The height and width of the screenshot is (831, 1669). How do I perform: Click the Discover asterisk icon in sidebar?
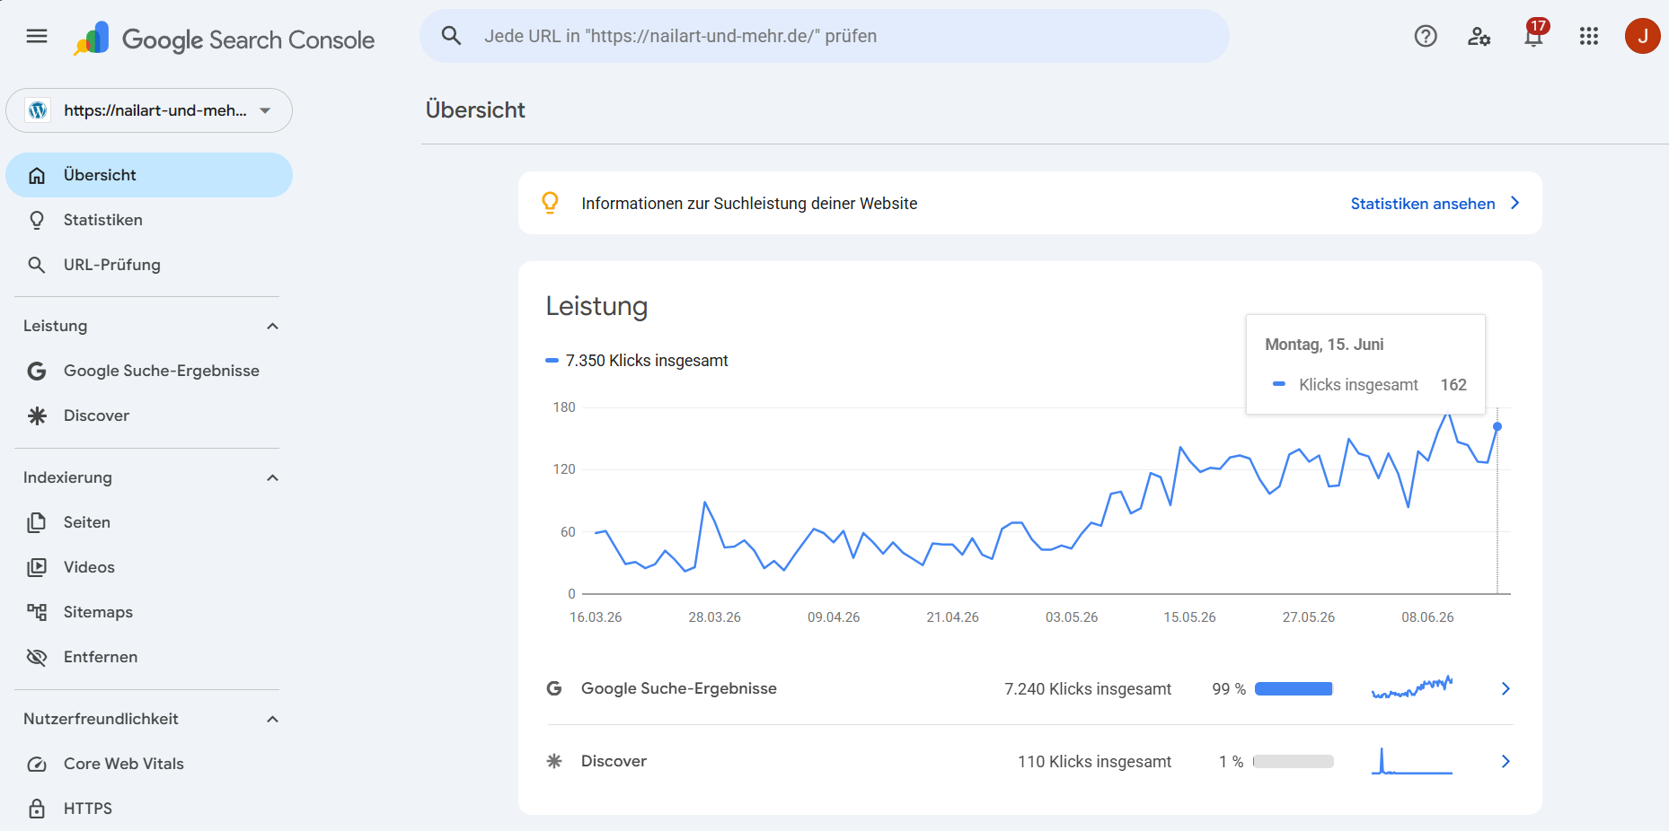(37, 415)
